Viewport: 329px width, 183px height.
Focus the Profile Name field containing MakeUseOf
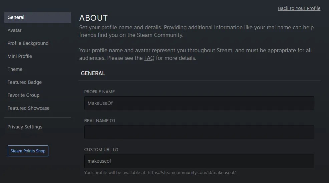click(x=199, y=103)
